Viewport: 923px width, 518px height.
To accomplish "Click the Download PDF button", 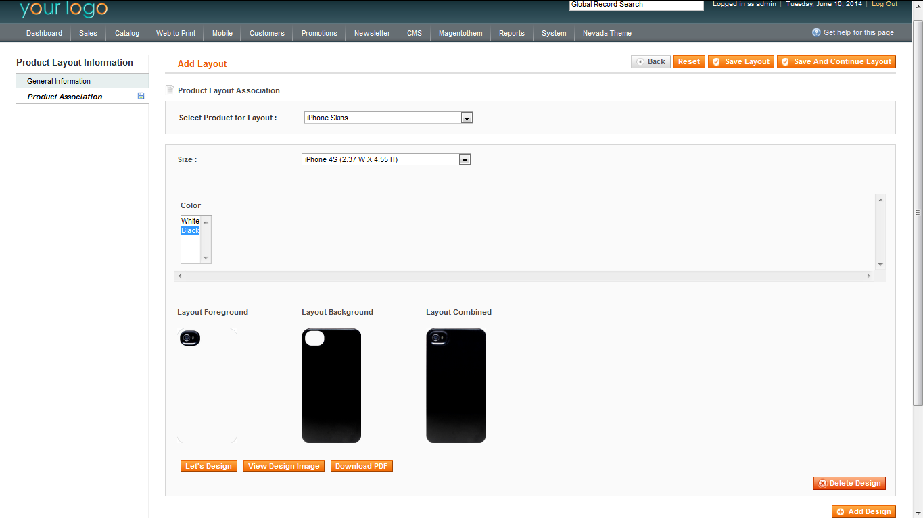I will (x=362, y=466).
